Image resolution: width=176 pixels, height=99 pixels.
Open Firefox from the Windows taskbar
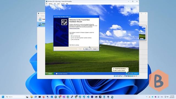[43, 97]
